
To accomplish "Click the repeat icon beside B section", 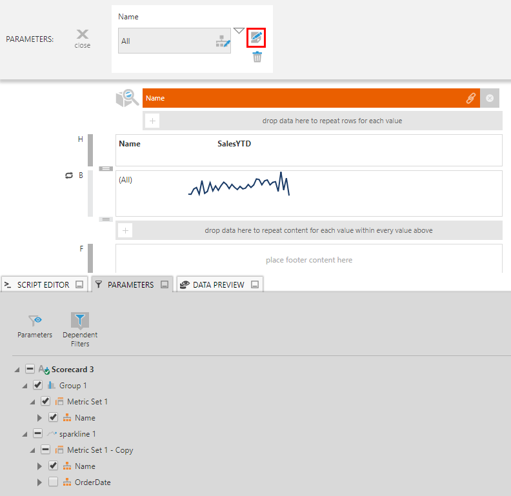I will click(x=69, y=175).
